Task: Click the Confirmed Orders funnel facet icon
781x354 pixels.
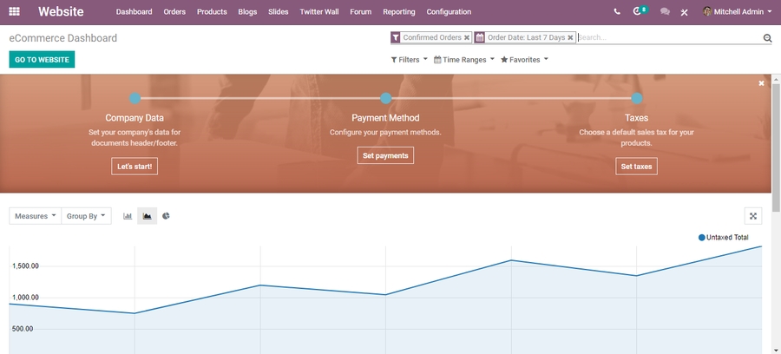Action: (x=396, y=37)
